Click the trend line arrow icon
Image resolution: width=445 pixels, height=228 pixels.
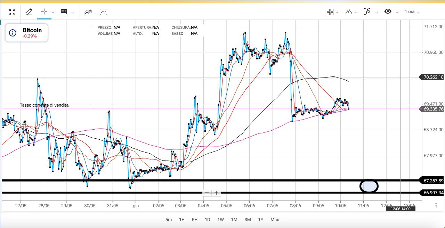pyautogui.click(x=88, y=12)
